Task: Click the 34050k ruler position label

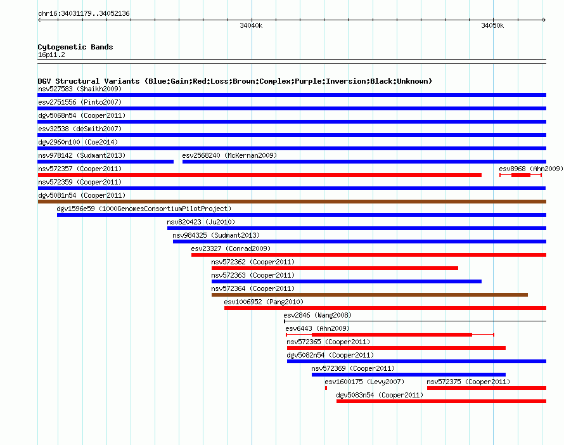Action: (x=492, y=25)
